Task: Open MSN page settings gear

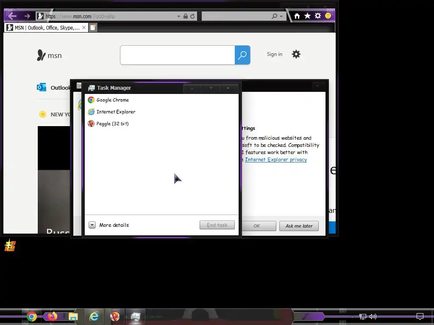Action: coord(296,54)
